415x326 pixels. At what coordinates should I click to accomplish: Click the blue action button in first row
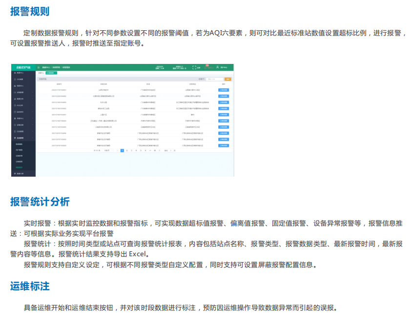(x=223, y=90)
